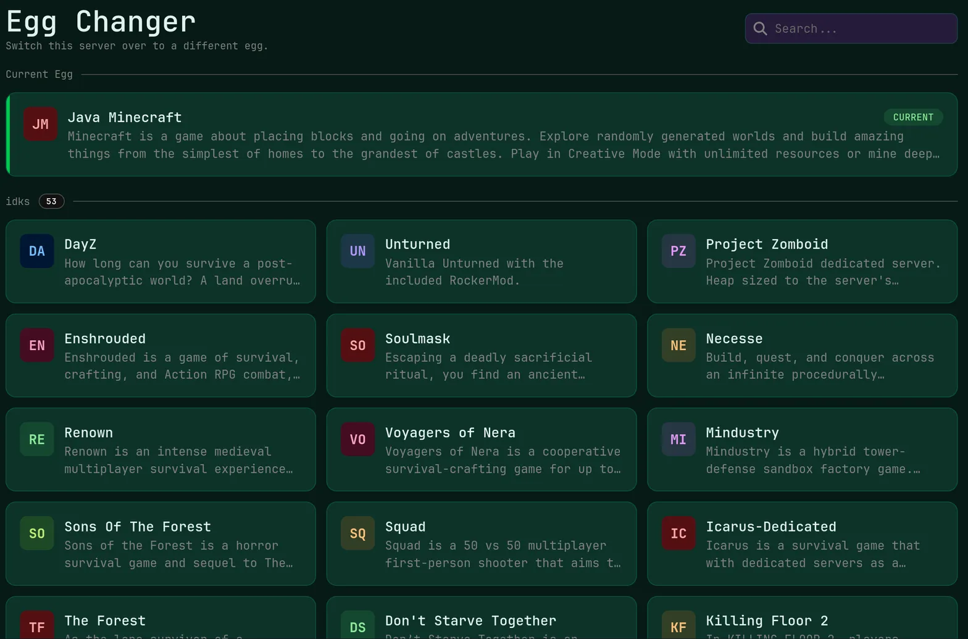Select "The Forest" egg title
968x639 pixels.
[x=105, y=621]
